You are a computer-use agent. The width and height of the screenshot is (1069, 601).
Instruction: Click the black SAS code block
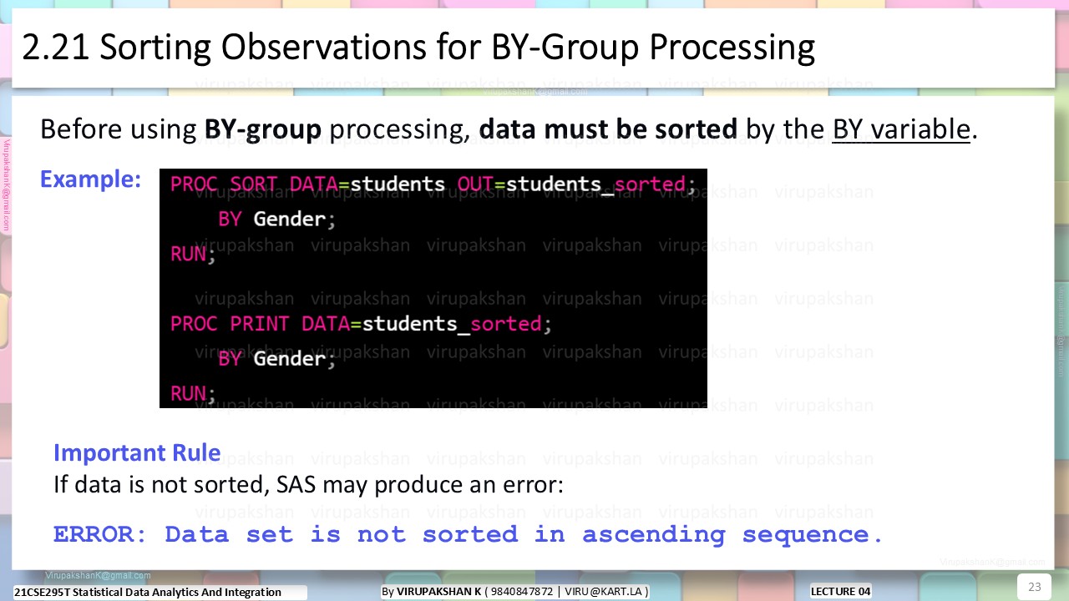[x=433, y=288]
